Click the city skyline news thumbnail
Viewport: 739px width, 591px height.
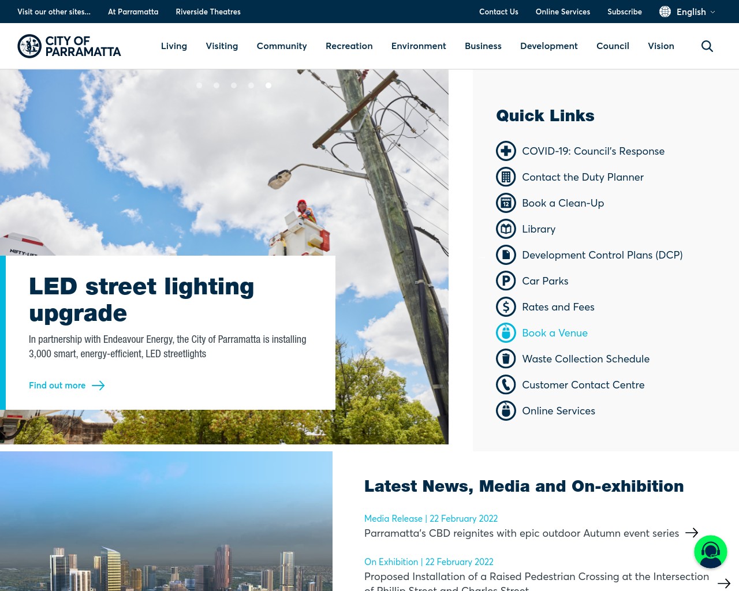pyautogui.click(x=166, y=521)
